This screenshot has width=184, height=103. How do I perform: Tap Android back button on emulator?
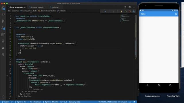coord(147,85)
